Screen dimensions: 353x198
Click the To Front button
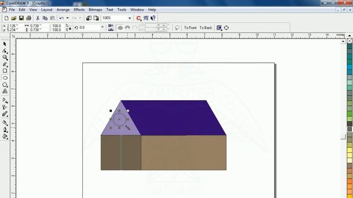(190, 28)
